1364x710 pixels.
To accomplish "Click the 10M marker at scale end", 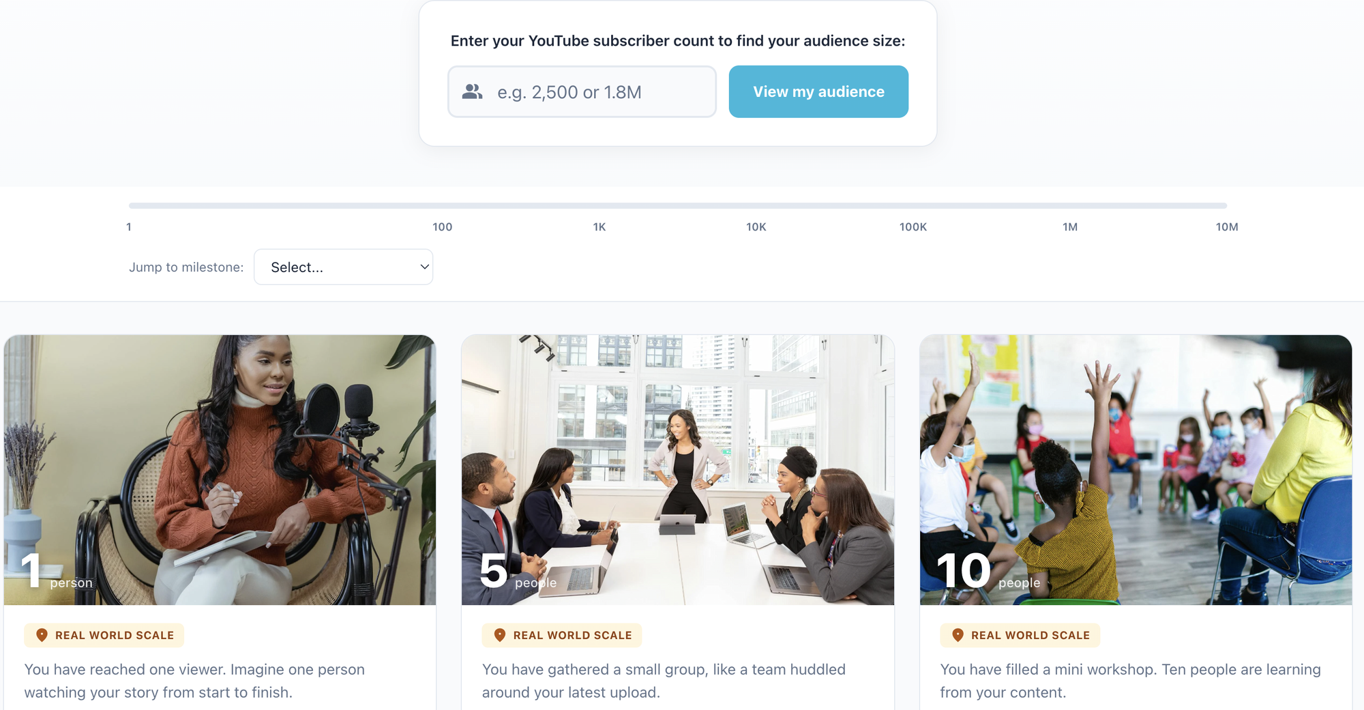I will [x=1227, y=227].
